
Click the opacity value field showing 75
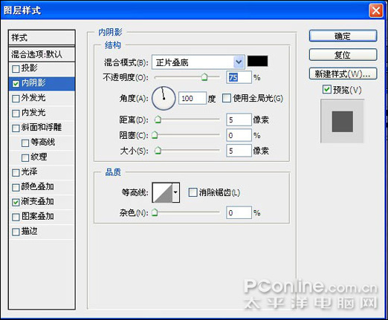[x=239, y=77]
